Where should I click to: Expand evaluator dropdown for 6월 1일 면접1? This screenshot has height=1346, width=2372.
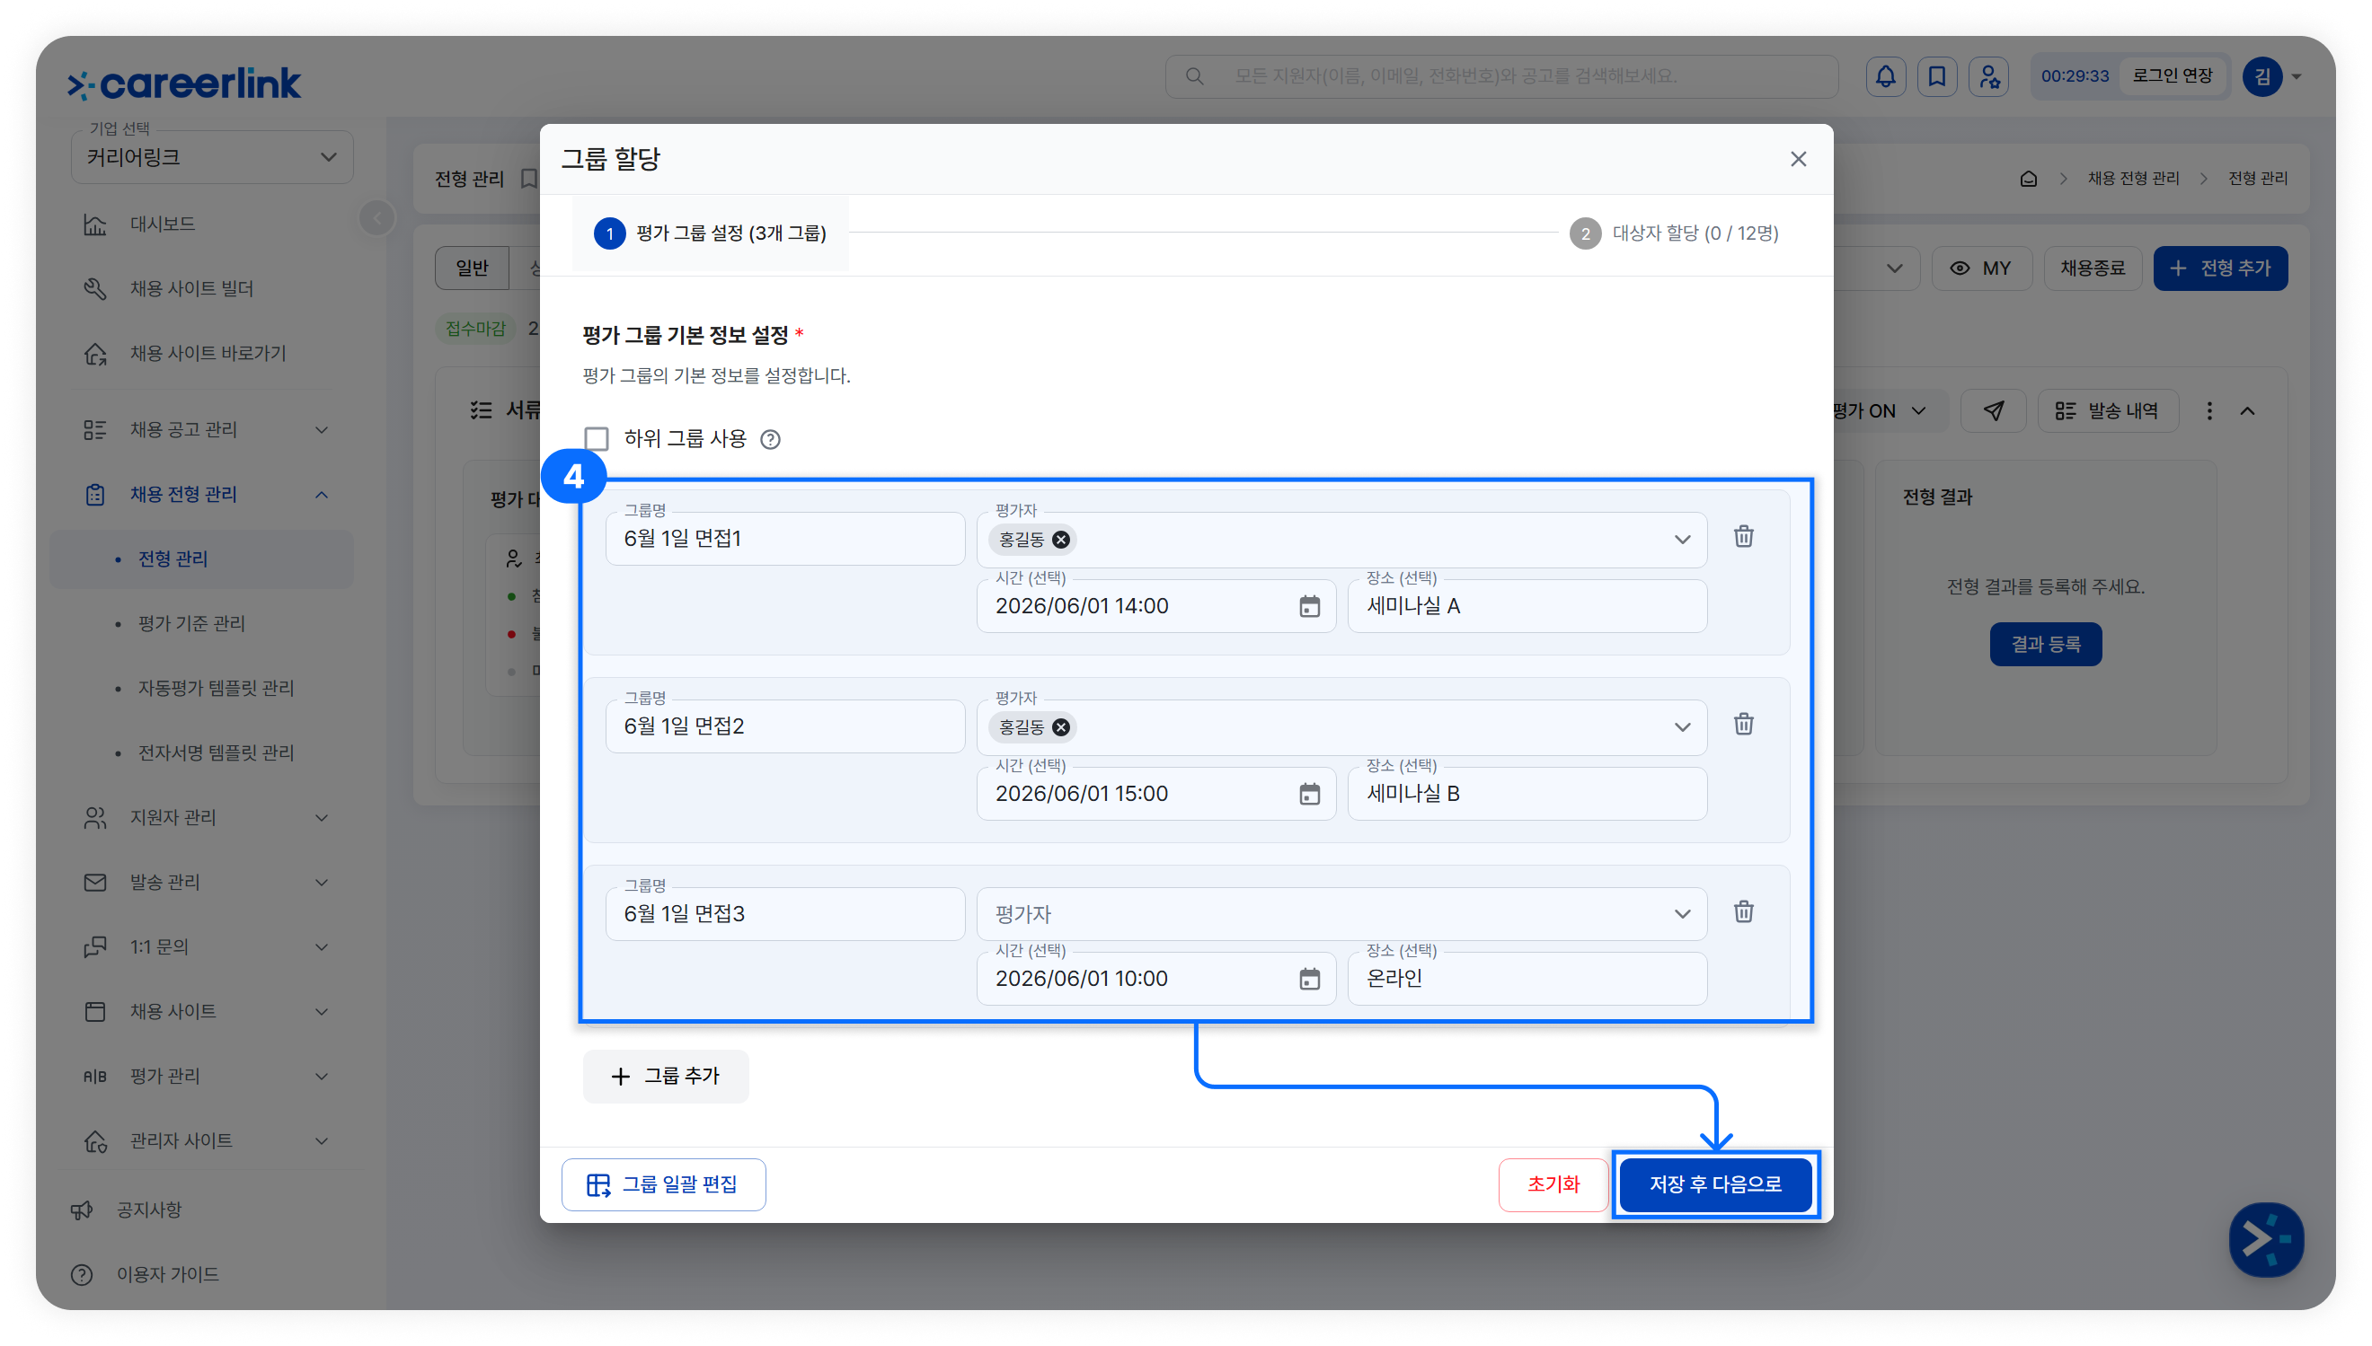click(x=1682, y=540)
